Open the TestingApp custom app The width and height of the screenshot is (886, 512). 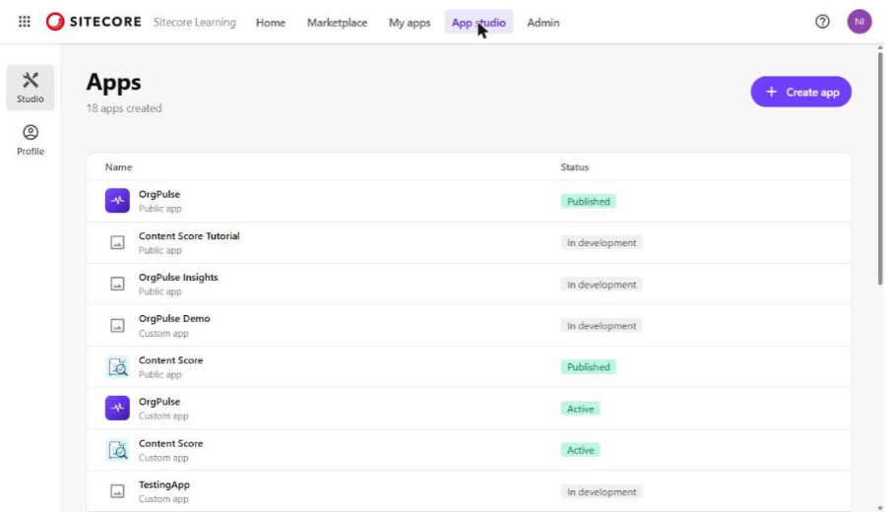(x=469, y=491)
